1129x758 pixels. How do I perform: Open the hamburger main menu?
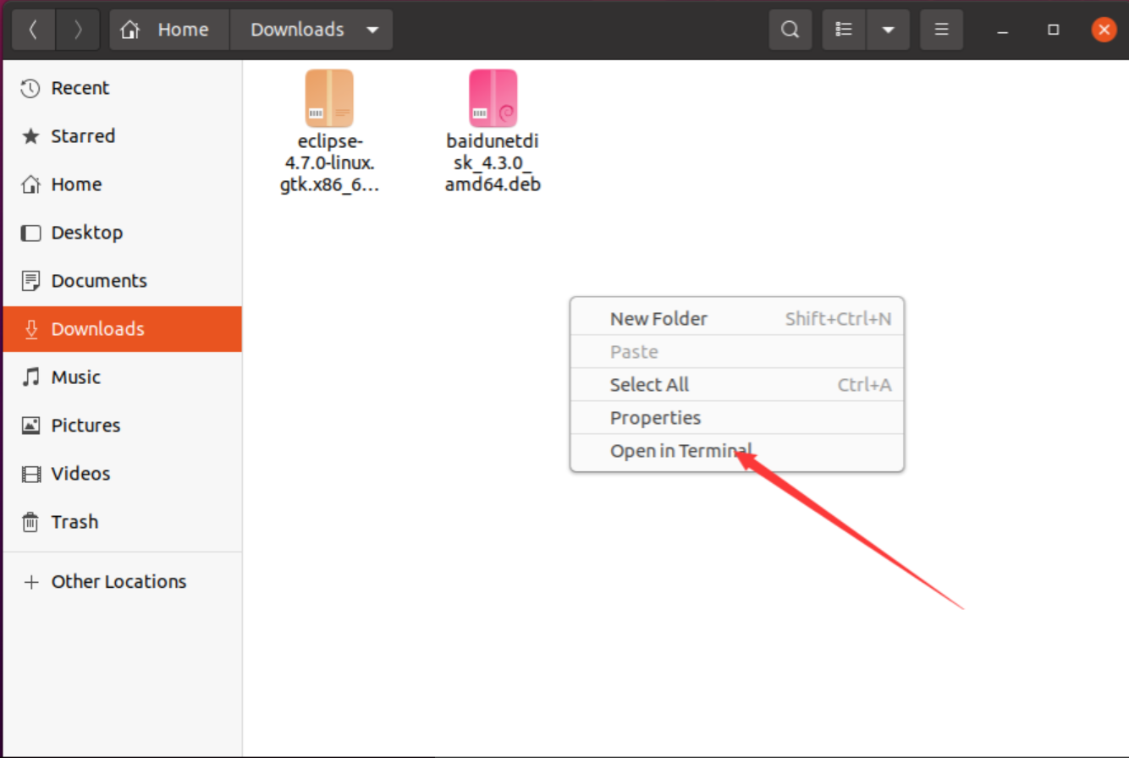click(941, 30)
